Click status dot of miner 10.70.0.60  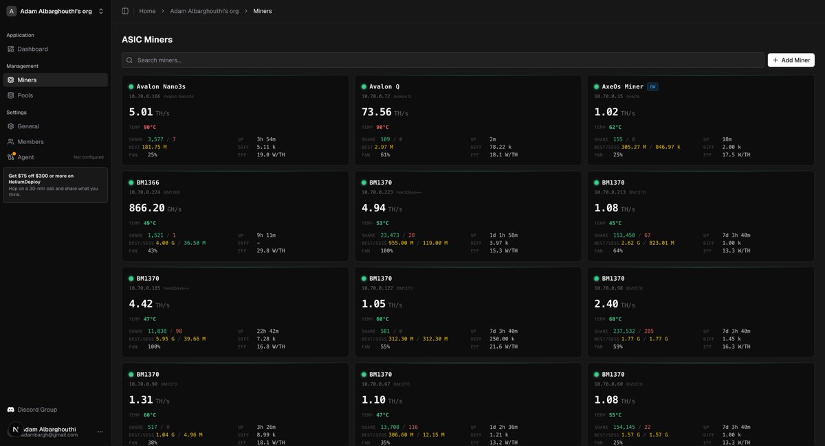coord(597,375)
